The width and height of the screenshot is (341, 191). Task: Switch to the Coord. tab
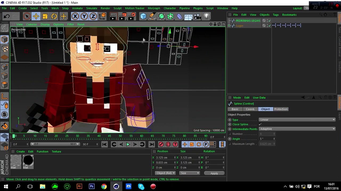click(x=250, y=109)
